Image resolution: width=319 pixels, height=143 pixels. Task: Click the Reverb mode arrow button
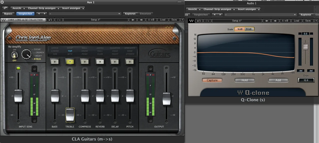click(x=100, y=61)
